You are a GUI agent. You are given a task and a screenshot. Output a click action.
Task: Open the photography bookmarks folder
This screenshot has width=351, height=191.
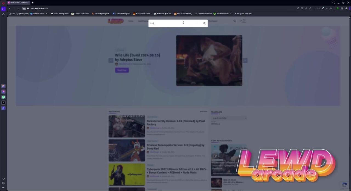22,14
